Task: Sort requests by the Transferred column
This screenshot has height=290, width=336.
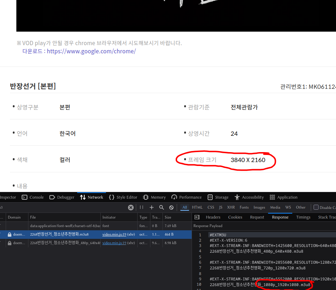Action: [x=156, y=217]
